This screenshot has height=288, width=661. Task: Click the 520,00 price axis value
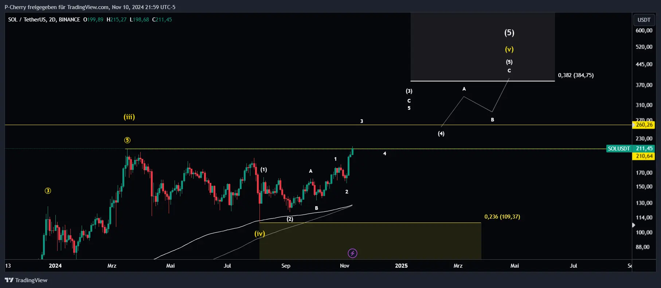tap(644, 47)
